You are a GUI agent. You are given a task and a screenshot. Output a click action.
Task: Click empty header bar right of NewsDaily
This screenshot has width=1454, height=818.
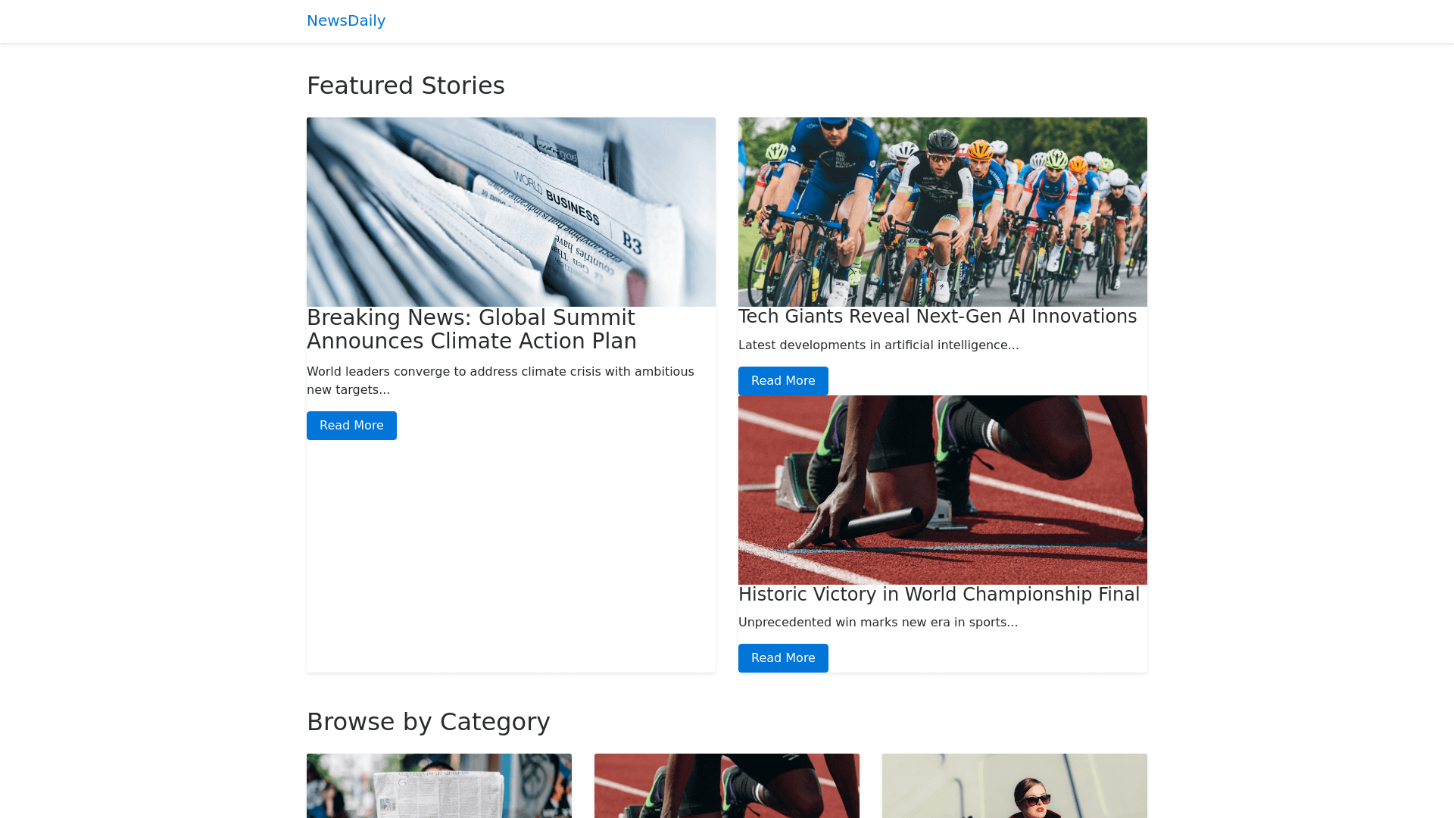point(833,21)
